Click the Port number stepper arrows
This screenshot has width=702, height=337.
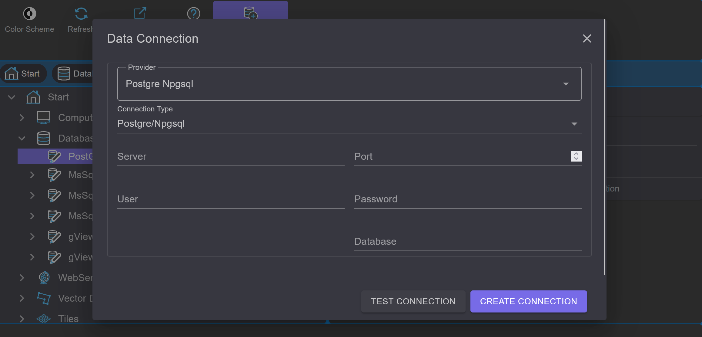576,156
